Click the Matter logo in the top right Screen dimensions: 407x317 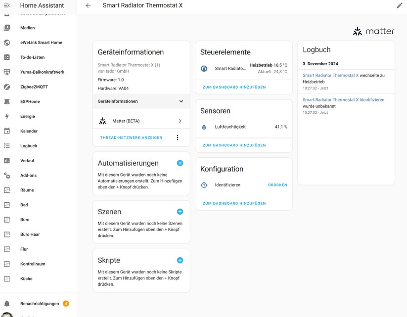[373, 31]
